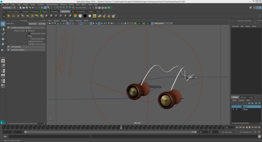Click the black shader ball shelf icon
262x142 pixels.
point(85,16)
